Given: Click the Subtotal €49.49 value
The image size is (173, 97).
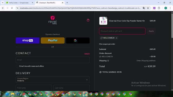Looking at the screenshot, I should point(152,49).
